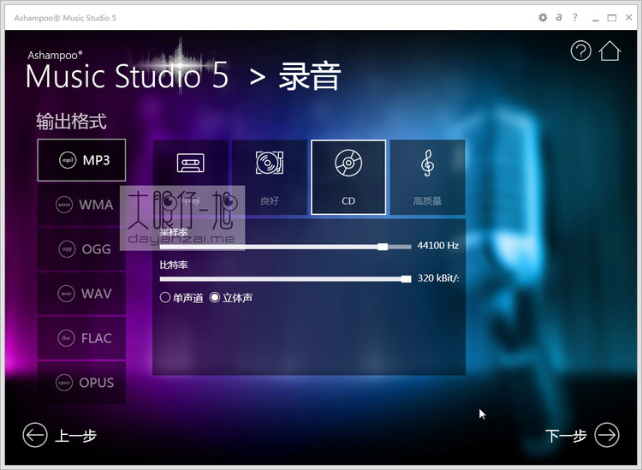This screenshot has height=470, width=642.
Task: Select OGG output format
Action: pos(81,249)
